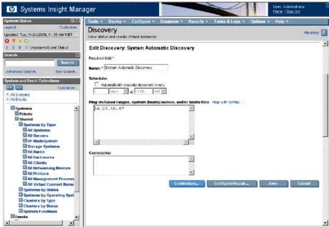Image resolution: width=329 pixels, height=227 pixels.
Task: Click the Critical status icon
Action: click(7, 41)
